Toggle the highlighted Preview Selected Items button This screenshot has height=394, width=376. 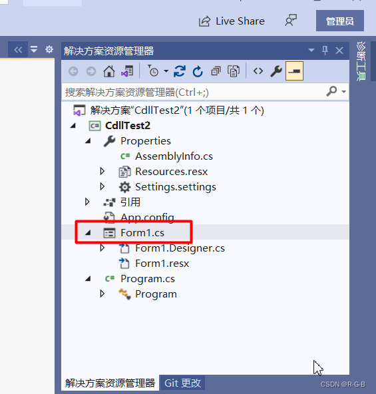294,71
